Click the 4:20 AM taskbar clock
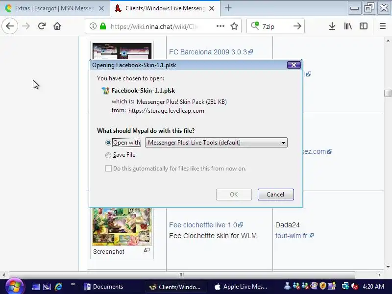Image resolution: width=392 pixels, height=294 pixels. 373,287
